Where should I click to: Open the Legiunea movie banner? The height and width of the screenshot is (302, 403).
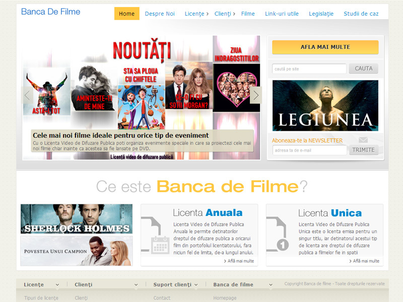pyautogui.click(x=325, y=106)
